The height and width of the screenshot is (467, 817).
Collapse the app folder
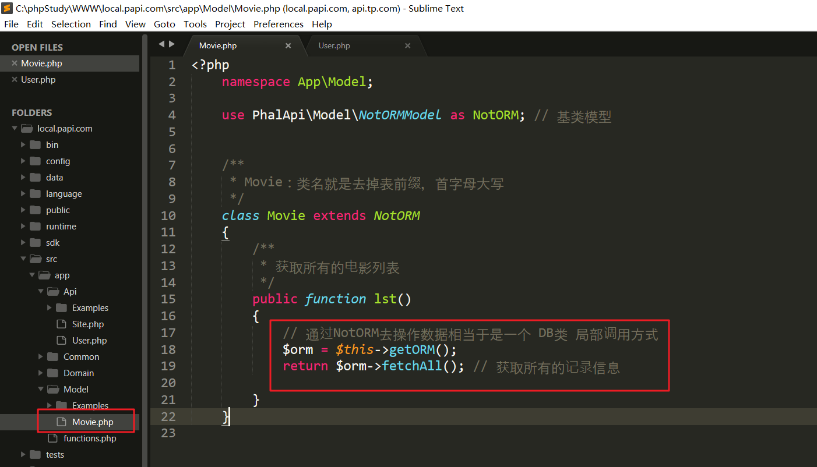(32, 275)
